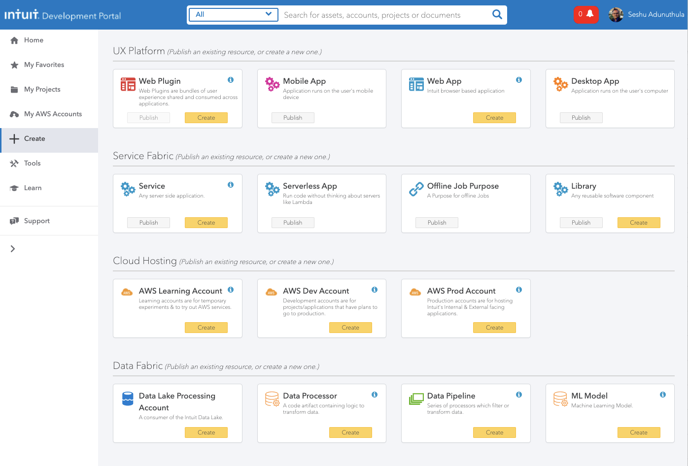Screen dimensions: 688x466
Task: Click the ML Model info icon
Action: point(663,395)
